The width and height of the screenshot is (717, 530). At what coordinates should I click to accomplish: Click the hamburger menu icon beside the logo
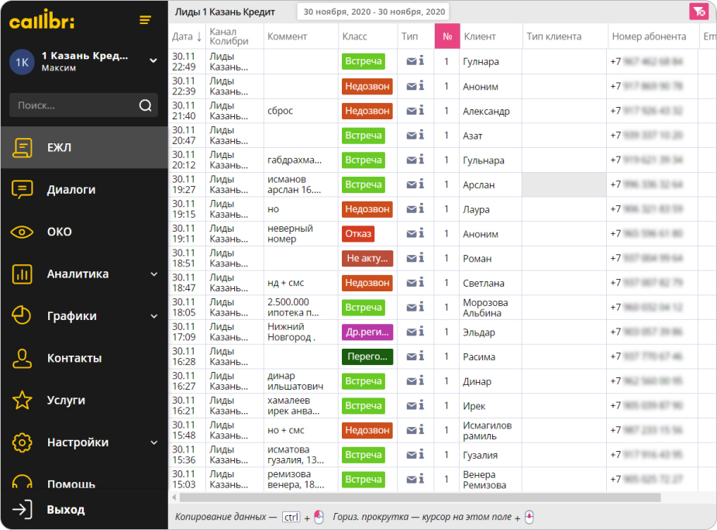(145, 20)
